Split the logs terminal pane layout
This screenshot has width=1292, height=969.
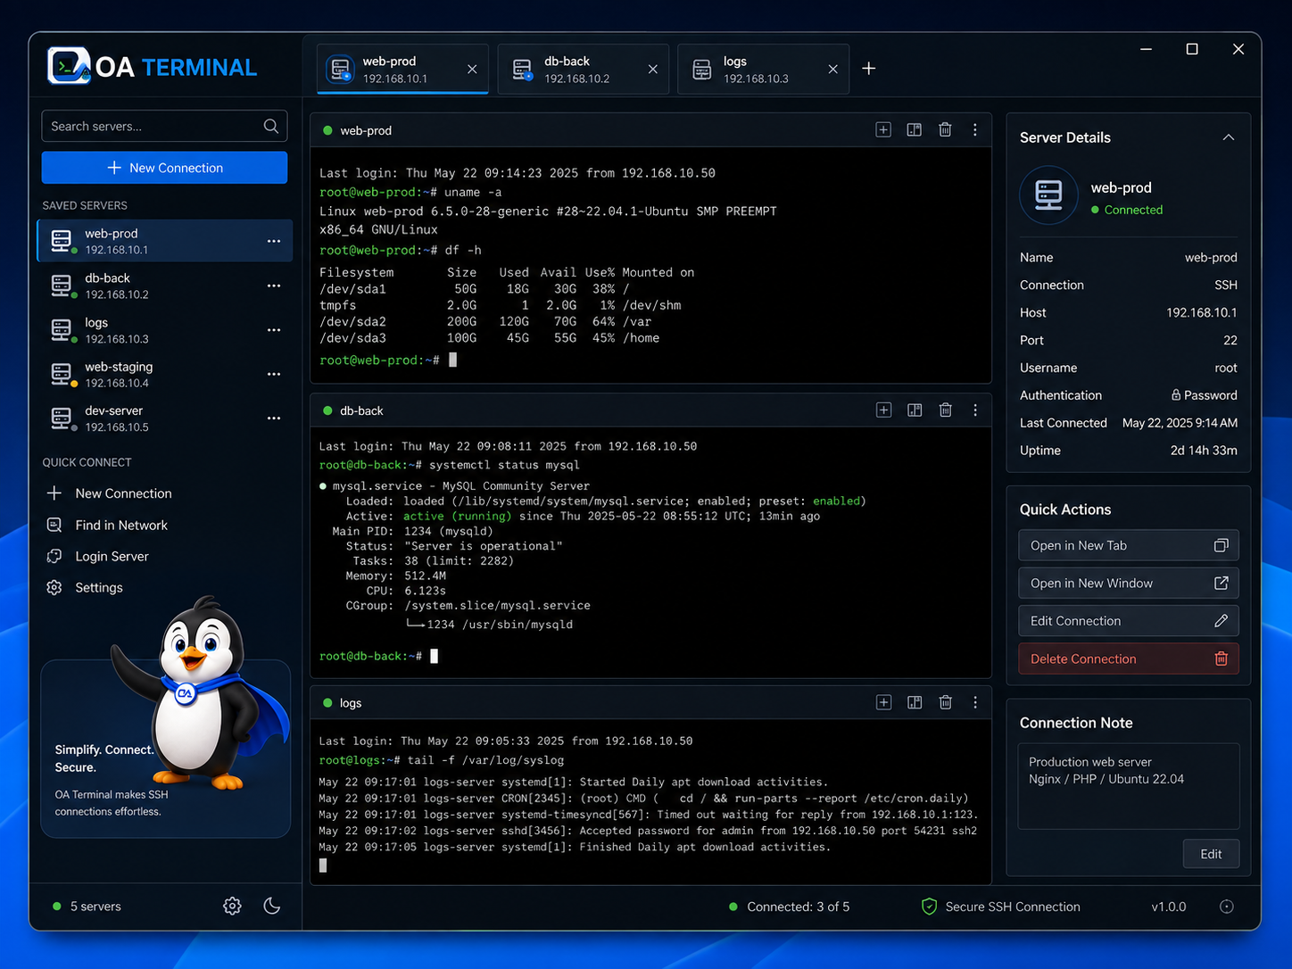(915, 703)
